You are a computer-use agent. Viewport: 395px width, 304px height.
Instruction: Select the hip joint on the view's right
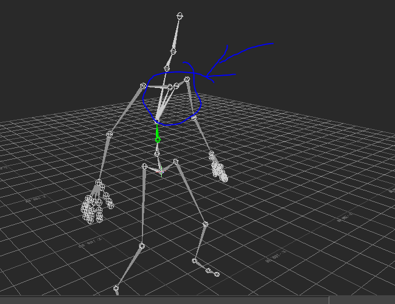pyautogui.click(x=176, y=162)
